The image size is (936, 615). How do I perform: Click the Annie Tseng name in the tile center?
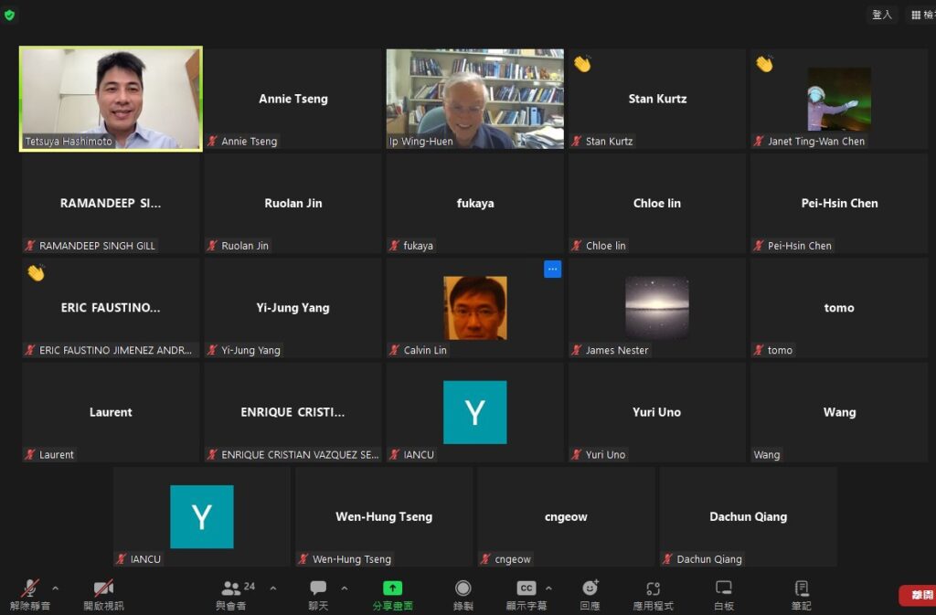[293, 99]
